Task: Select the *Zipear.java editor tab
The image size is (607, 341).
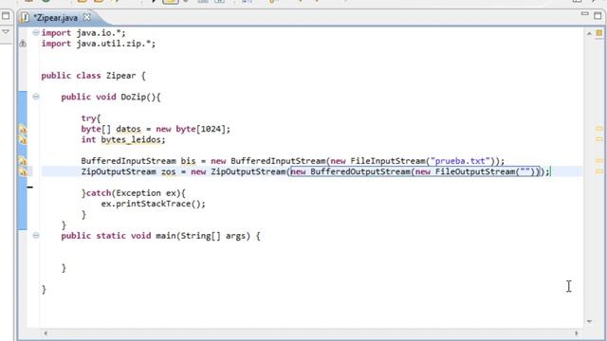Action: pos(55,18)
